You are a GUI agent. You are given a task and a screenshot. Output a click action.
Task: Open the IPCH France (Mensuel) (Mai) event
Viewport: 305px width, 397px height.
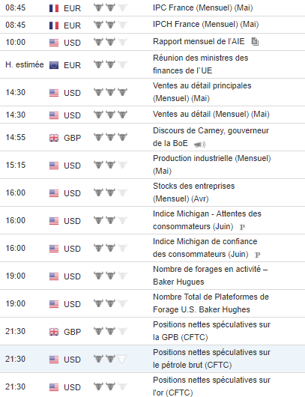pyautogui.click(x=205, y=25)
